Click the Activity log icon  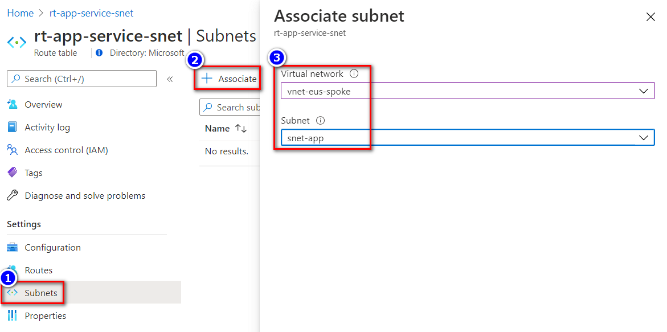12,127
